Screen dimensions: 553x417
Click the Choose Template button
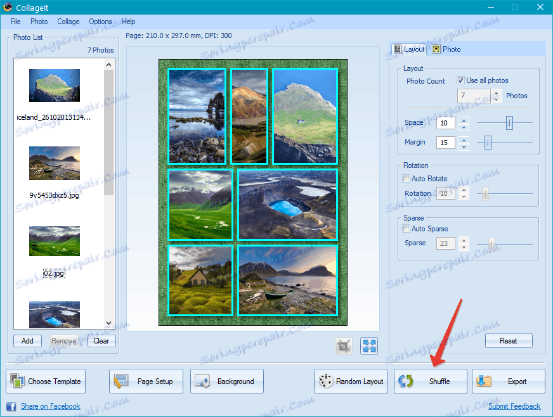coord(46,381)
